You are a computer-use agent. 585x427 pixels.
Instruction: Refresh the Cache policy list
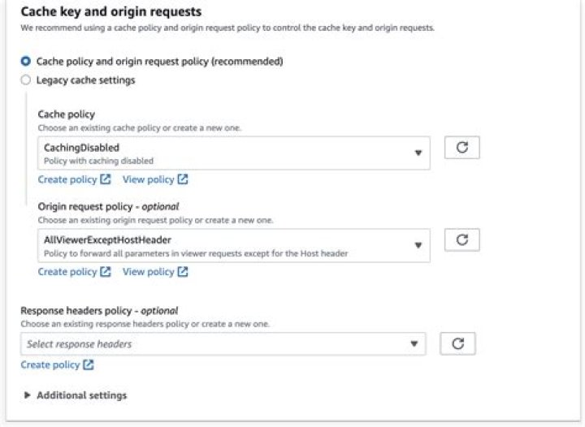pyautogui.click(x=462, y=148)
